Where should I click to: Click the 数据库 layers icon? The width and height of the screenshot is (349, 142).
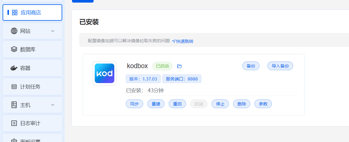(14, 49)
